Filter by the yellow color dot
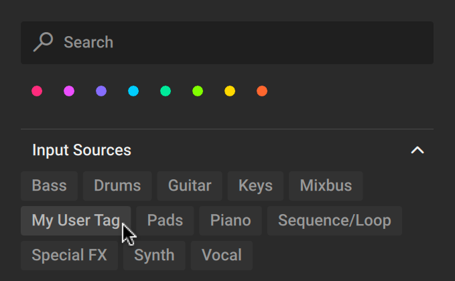455x281 pixels. click(230, 91)
